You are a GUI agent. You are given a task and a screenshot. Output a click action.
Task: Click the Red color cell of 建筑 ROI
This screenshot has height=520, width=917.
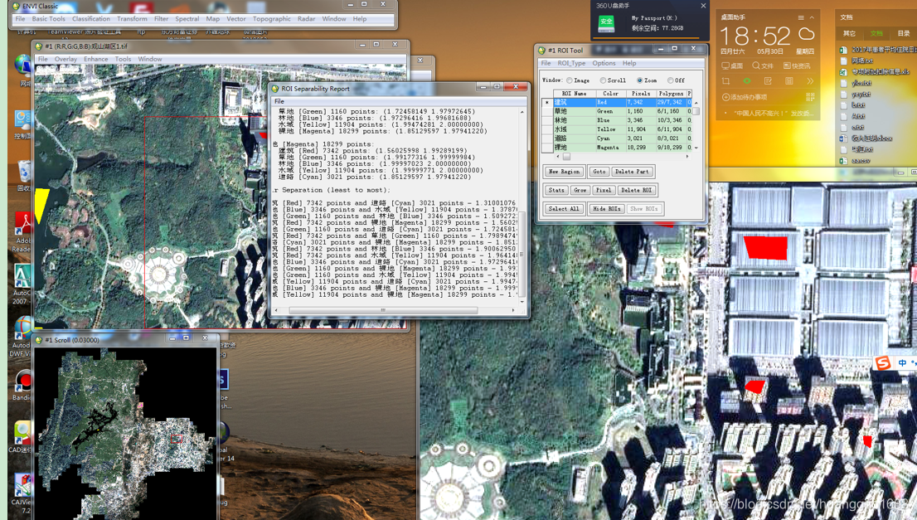[610, 102]
